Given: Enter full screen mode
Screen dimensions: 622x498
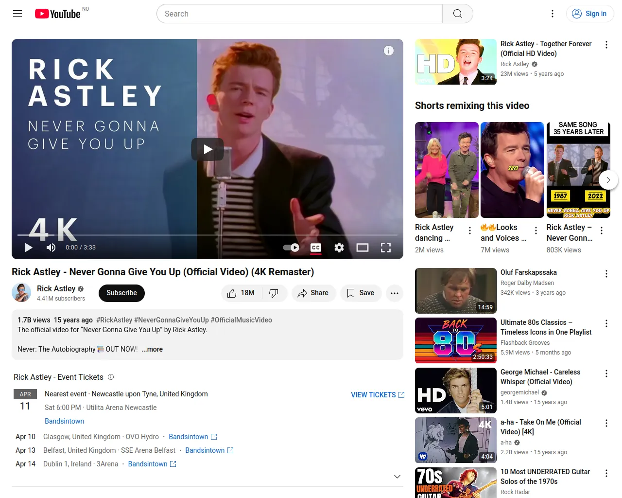Looking at the screenshot, I should coord(386,248).
